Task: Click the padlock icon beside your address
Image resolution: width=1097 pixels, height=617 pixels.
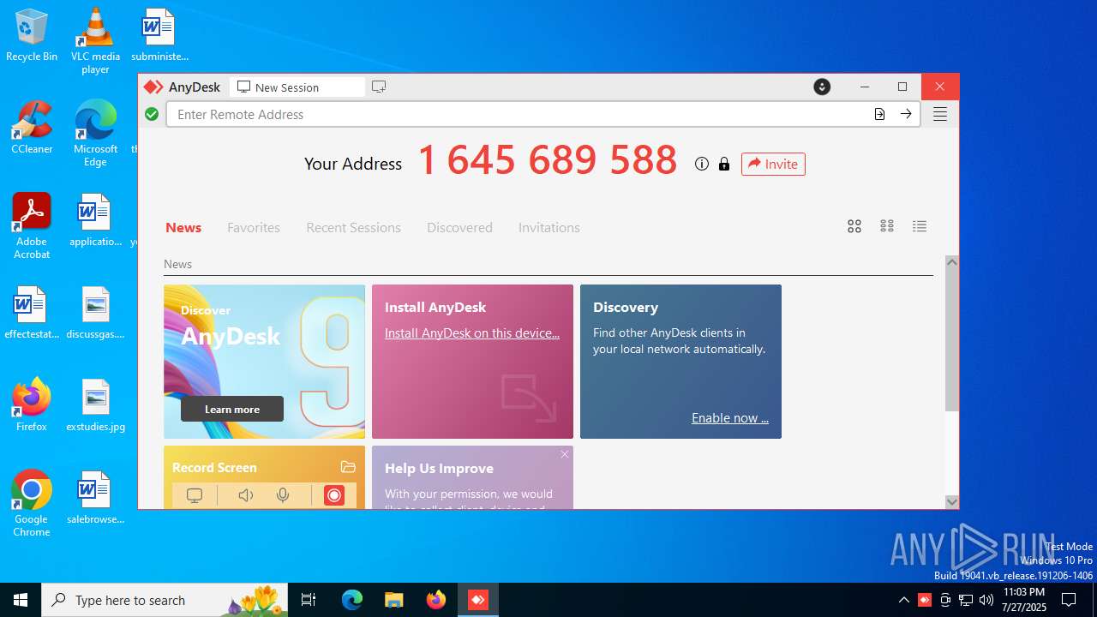Action: (x=724, y=164)
